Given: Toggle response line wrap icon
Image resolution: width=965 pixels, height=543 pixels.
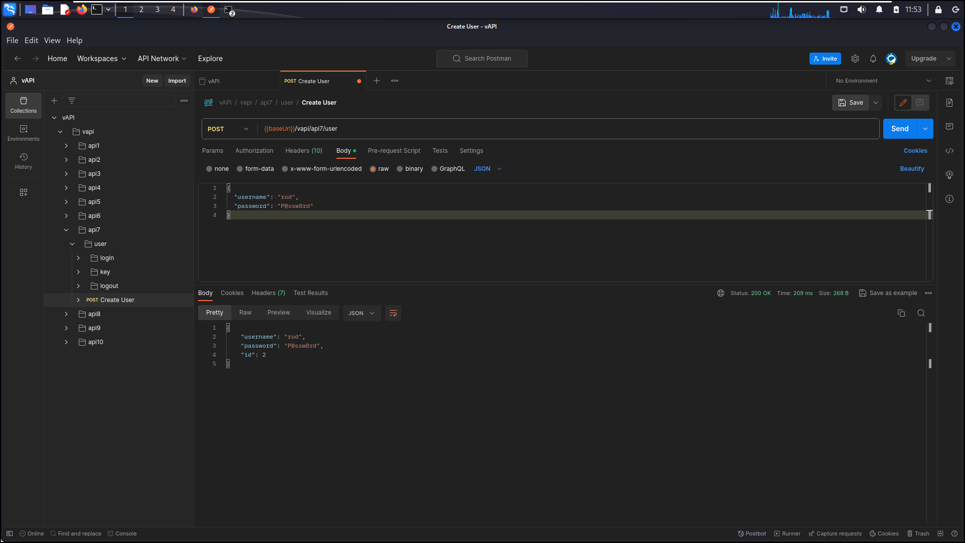Looking at the screenshot, I should click(x=393, y=313).
